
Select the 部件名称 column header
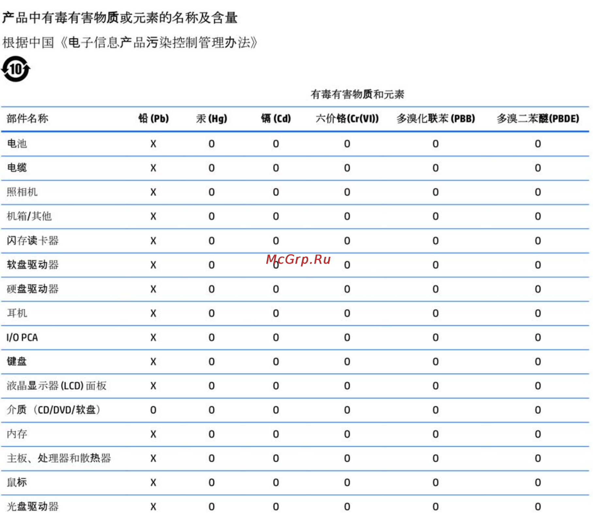click(27, 119)
